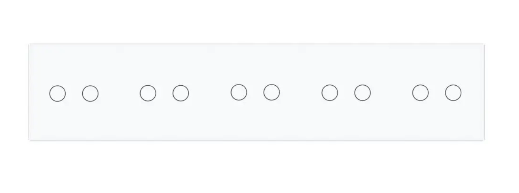The image size is (519, 193).
Task: Select the third circle from the left
Action: coord(148,93)
